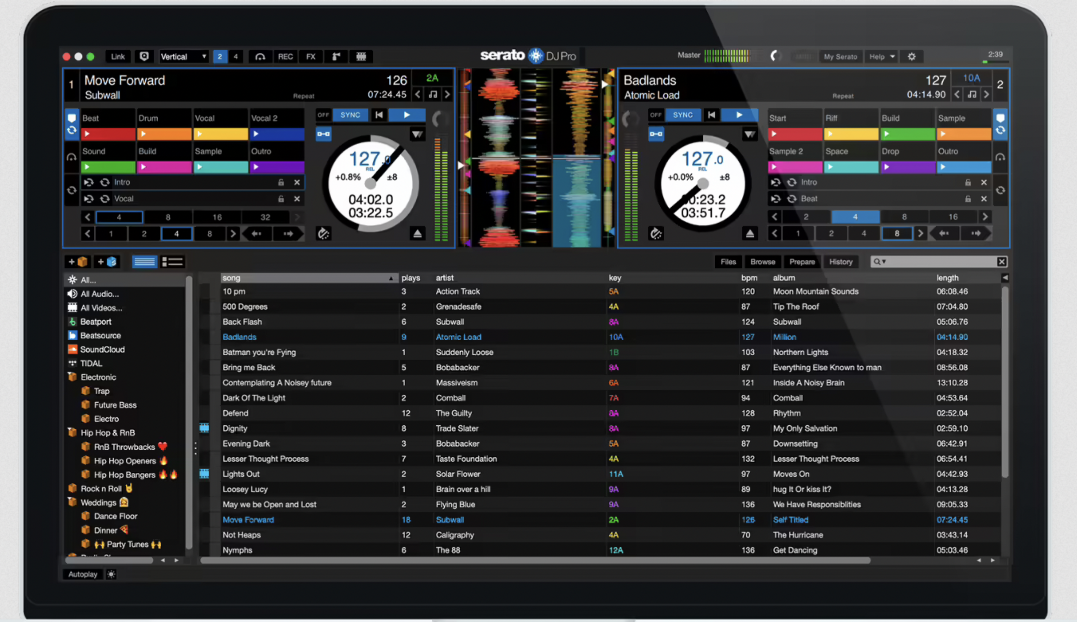Click the REC icon to open recording panel
This screenshot has height=622, width=1077.
tap(285, 56)
